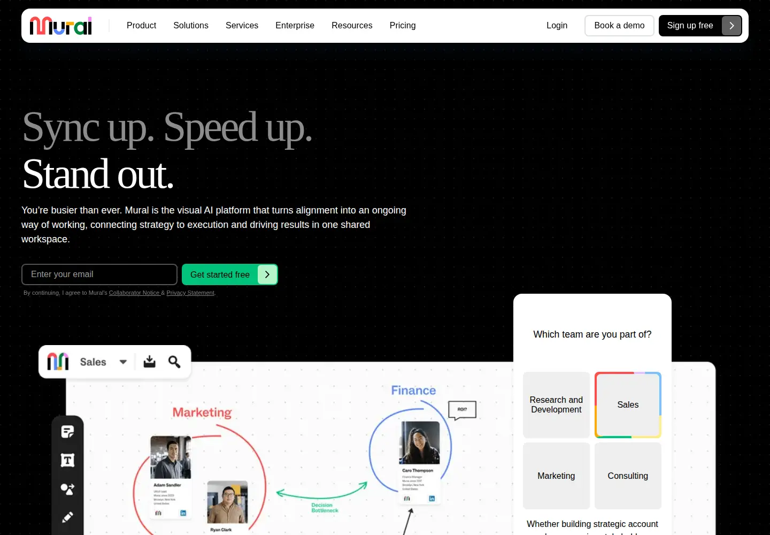Open the Services menu

click(x=242, y=26)
